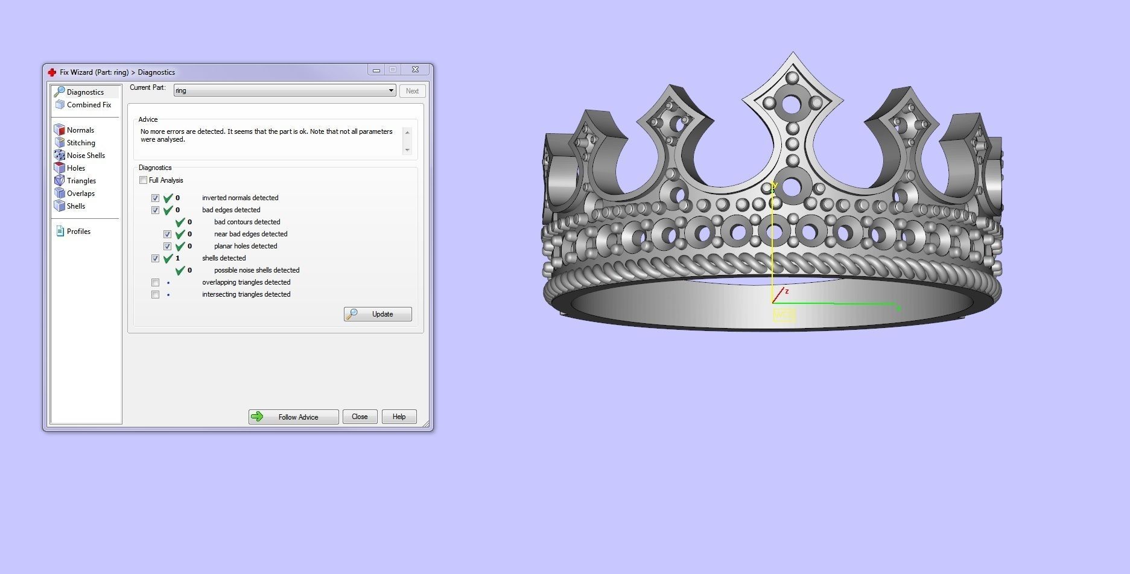1130x574 pixels.
Task: Minimize the Fix Wizard window
Action: (376, 70)
